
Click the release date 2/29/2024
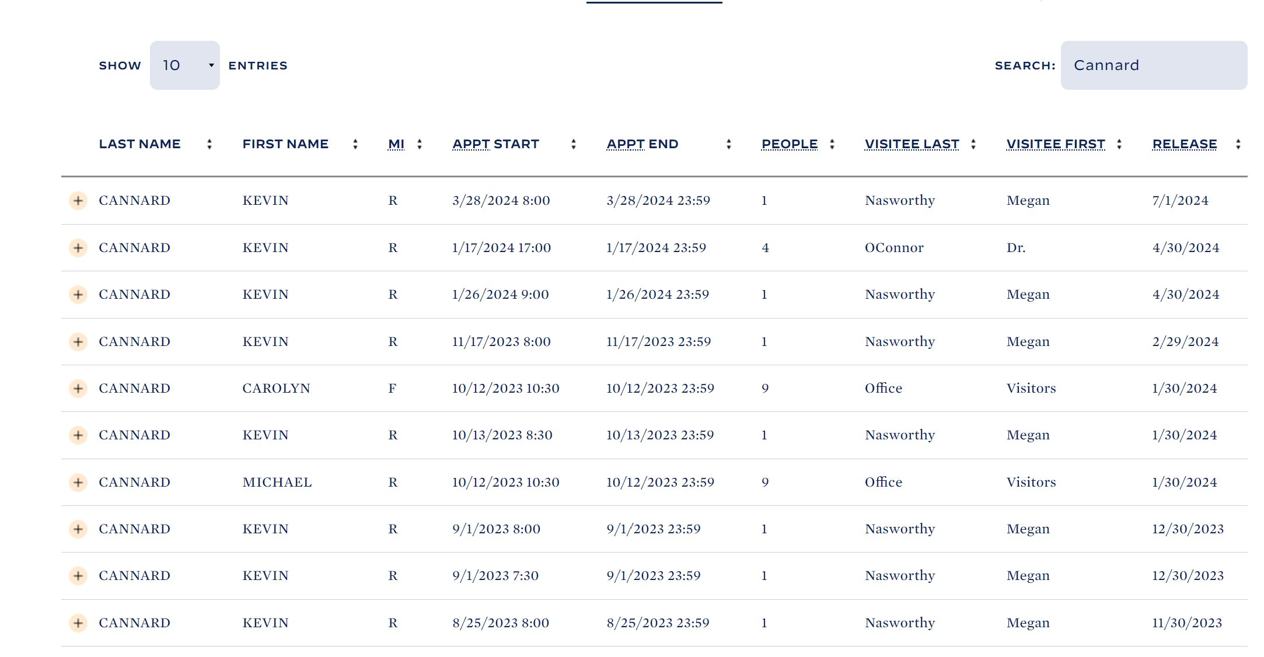(x=1185, y=342)
